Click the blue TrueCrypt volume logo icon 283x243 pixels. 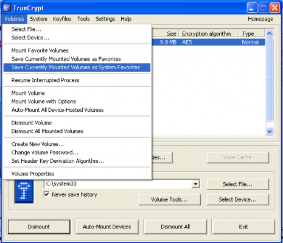tap(24, 191)
